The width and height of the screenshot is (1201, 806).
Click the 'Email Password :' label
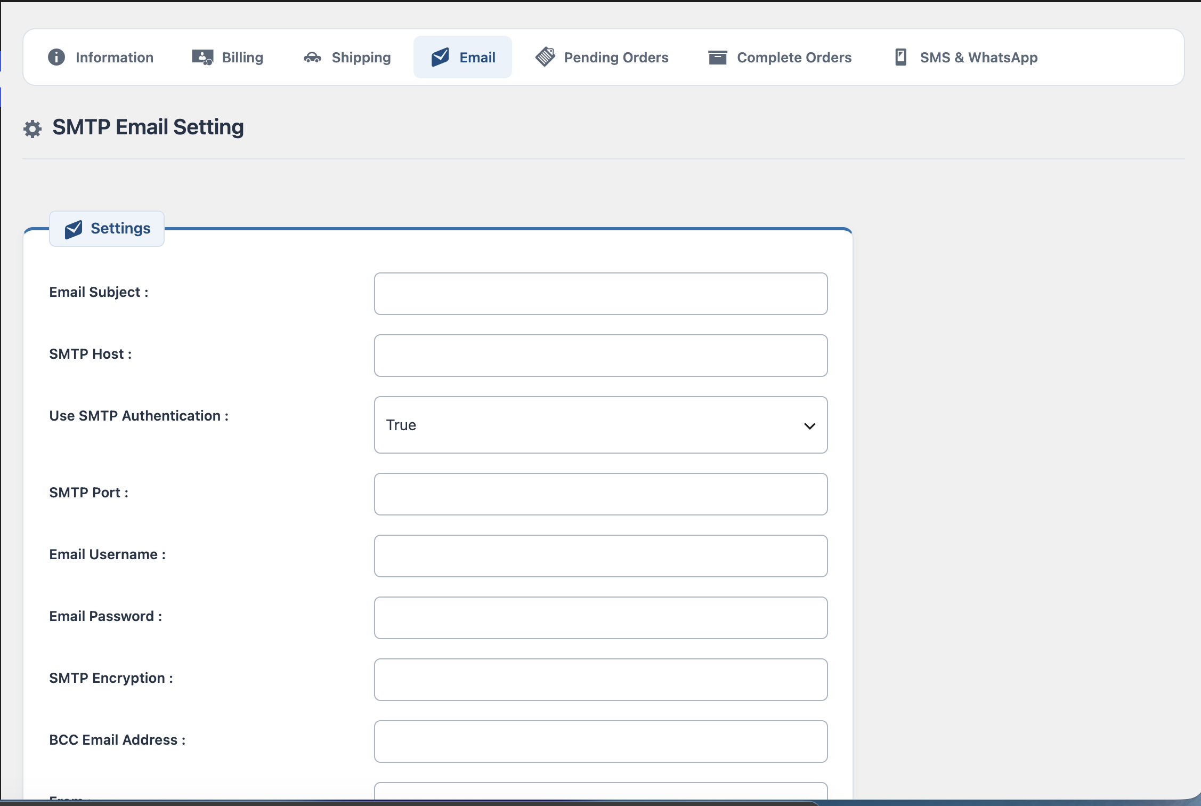point(106,616)
